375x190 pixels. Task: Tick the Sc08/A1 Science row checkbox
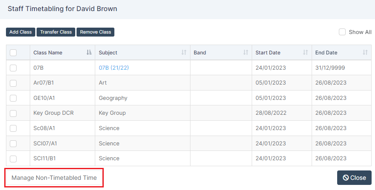click(13, 128)
